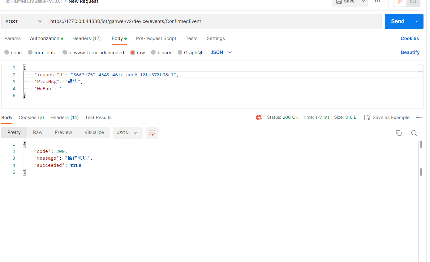Select the GraphQL radio option
The height and width of the screenshot is (262, 430).
[180, 52]
